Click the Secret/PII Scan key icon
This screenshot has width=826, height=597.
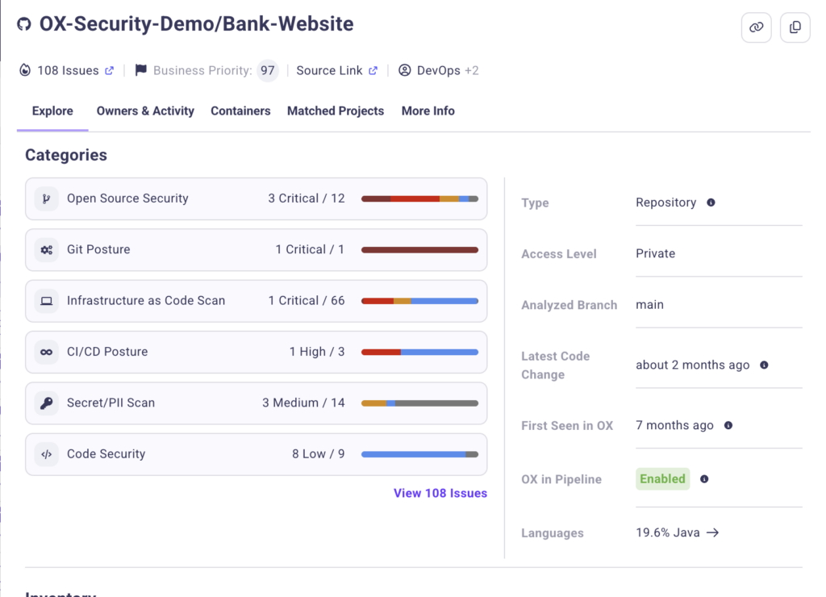pos(46,403)
